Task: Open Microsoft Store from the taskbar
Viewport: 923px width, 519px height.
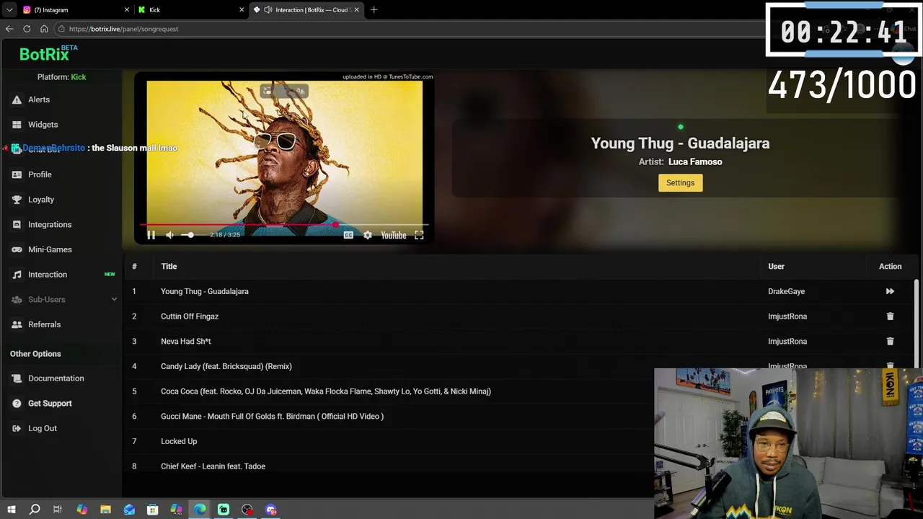Action: pyautogui.click(x=153, y=510)
